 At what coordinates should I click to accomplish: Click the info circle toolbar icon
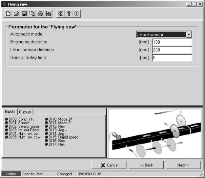[77, 13]
